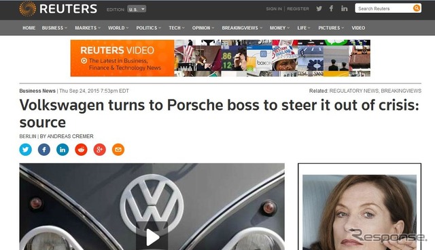The image size is (435, 250).
Task: Share article on Twitter
Action: 26,150
